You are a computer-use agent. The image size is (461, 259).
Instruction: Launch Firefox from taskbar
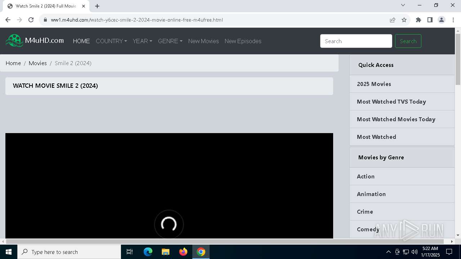click(183, 252)
